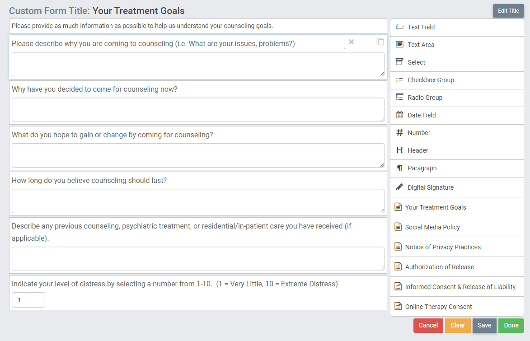
Task: Click the 'Why have you decided' answer textarea
Action: coord(198,110)
